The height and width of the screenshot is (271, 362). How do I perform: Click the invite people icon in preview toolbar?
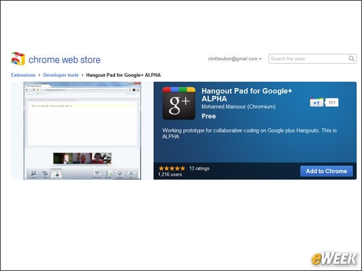tap(34, 173)
